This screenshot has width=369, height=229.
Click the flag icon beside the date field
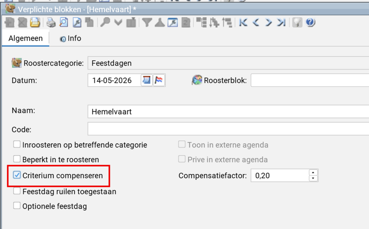pos(159,80)
